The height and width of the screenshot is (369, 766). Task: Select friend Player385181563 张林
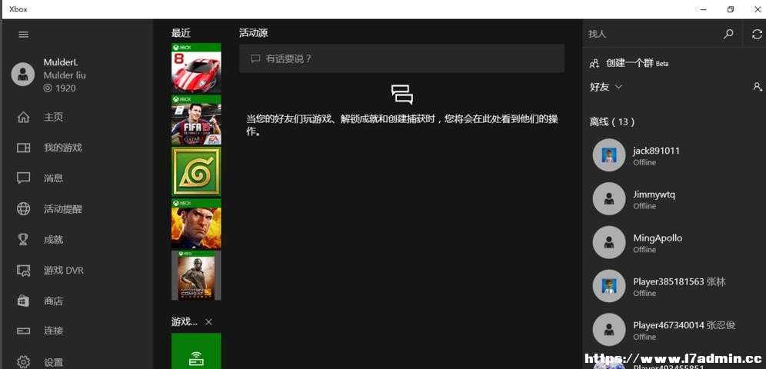(x=680, y=281)
